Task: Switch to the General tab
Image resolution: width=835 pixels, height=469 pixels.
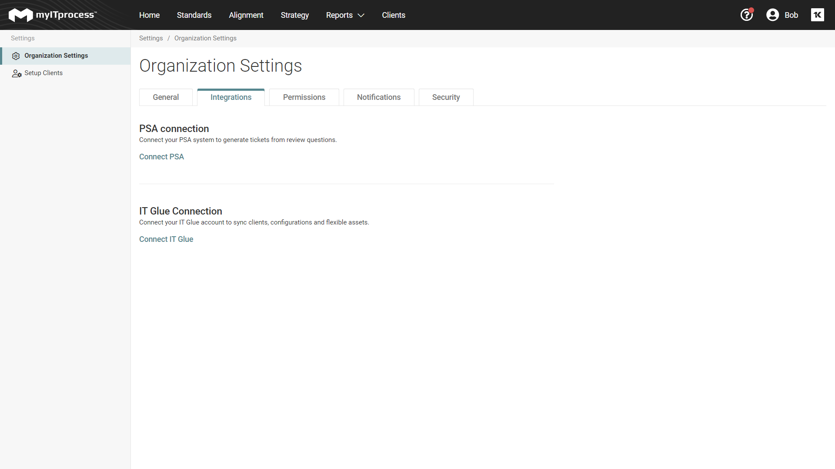Action: (x=166, y=97)
